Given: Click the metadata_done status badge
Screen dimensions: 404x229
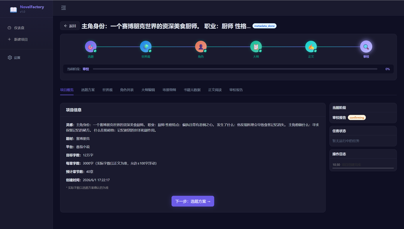Looking at the screenshot, I should click(264, 26).
